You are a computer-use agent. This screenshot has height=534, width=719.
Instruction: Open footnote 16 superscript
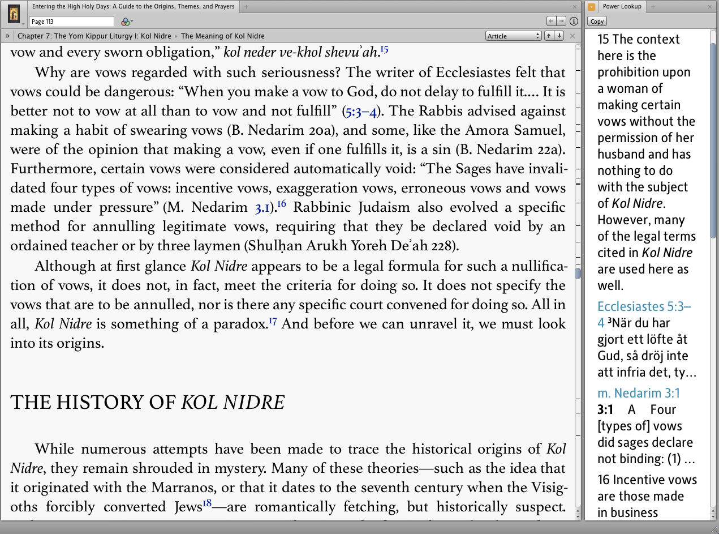[282, 204]
